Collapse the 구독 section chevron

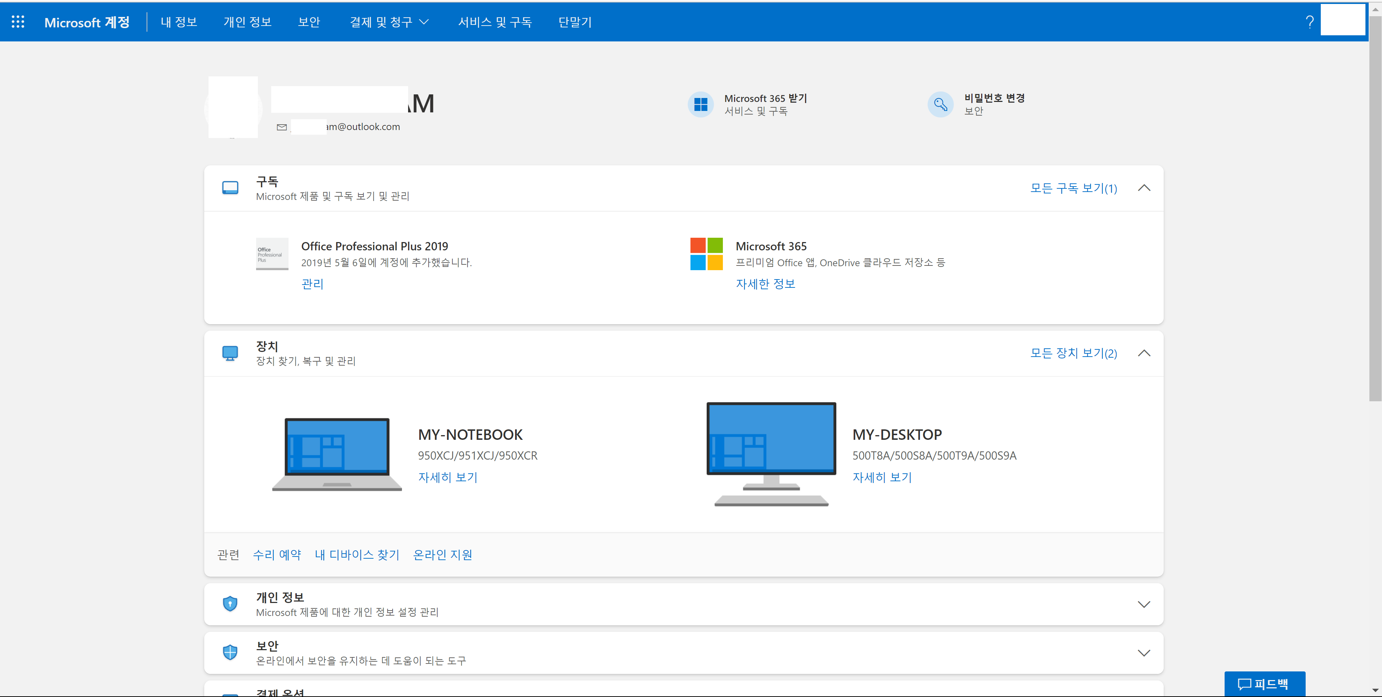pyautogui.click(x=1144, y=188)
